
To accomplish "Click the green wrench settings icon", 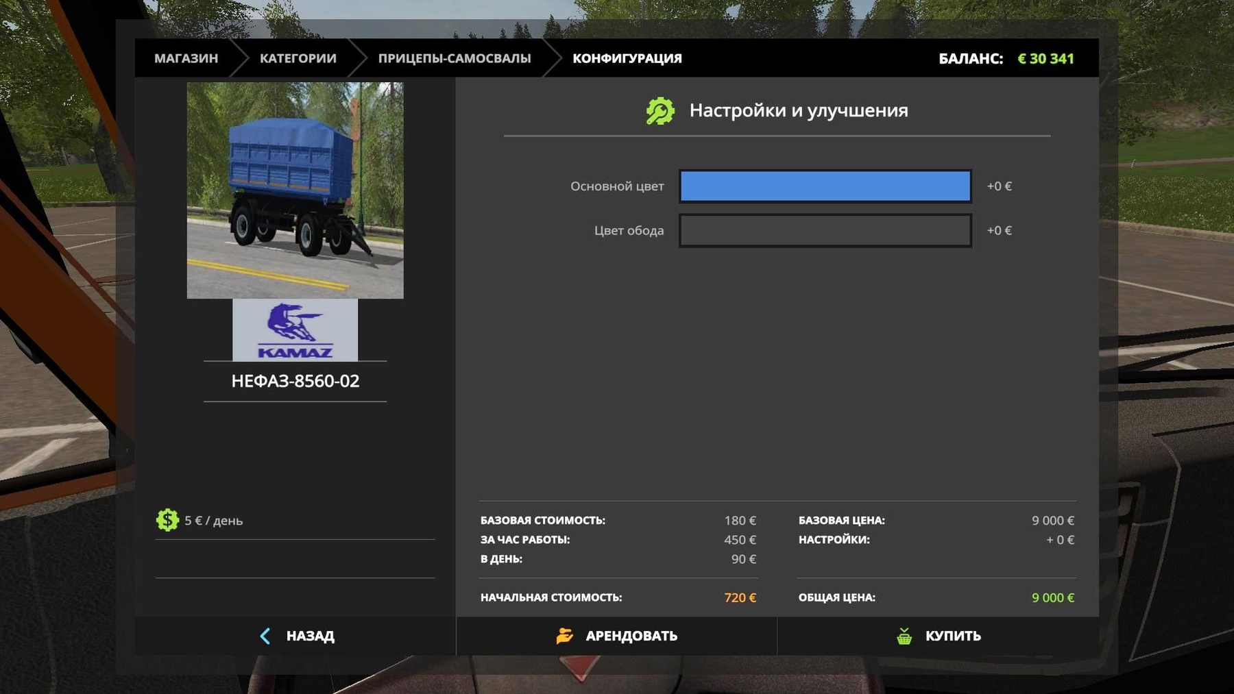I will [660, 111].
